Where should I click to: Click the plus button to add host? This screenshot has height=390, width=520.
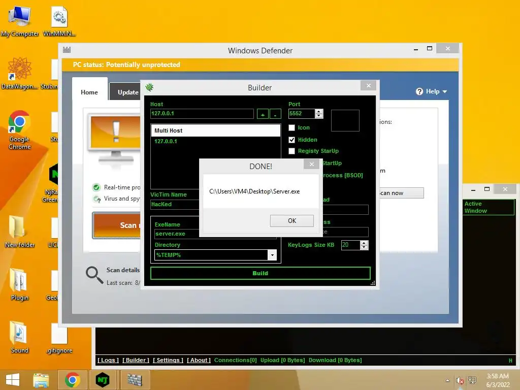tap(263, 114)
